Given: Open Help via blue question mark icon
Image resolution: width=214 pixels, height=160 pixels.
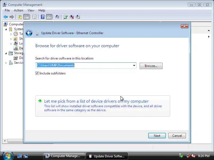Looking at the screenshot, I should click(43, 17).
